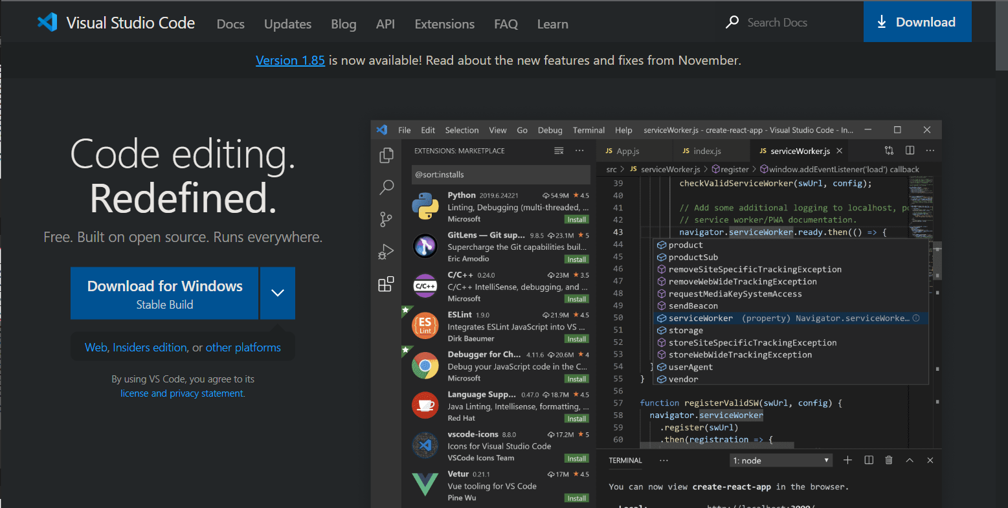
Task: Click the Debugger for Chrome extension icon
Action: tap(425, 366)
